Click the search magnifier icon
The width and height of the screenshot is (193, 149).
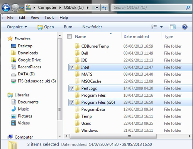(x=188, y=8)
